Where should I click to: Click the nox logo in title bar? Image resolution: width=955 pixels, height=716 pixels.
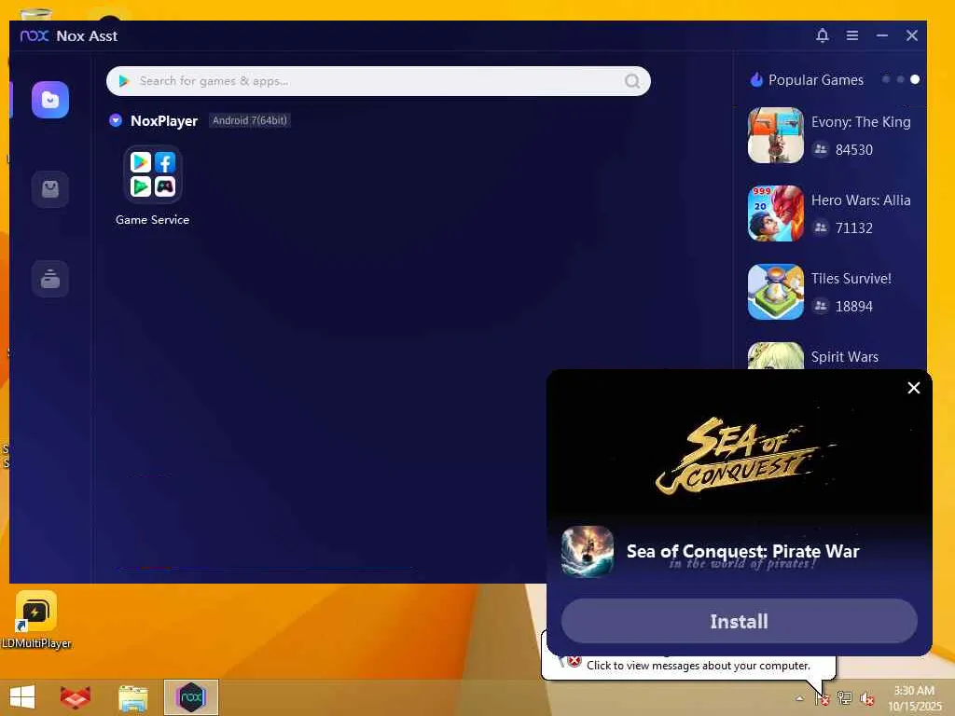[x=35, y=36]
